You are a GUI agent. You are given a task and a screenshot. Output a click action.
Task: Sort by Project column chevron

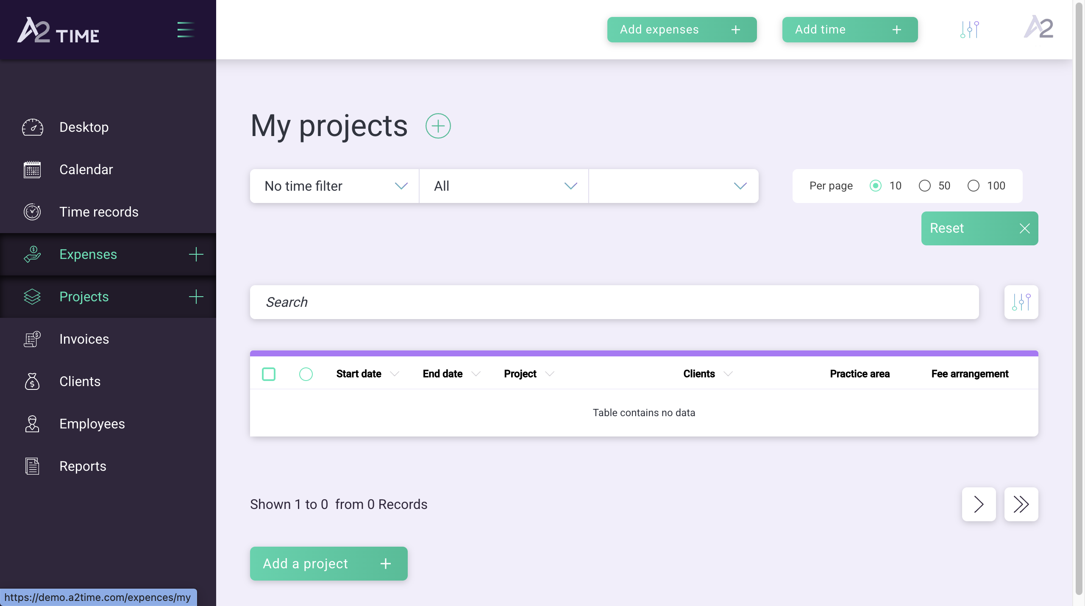(x=550, y=374)
